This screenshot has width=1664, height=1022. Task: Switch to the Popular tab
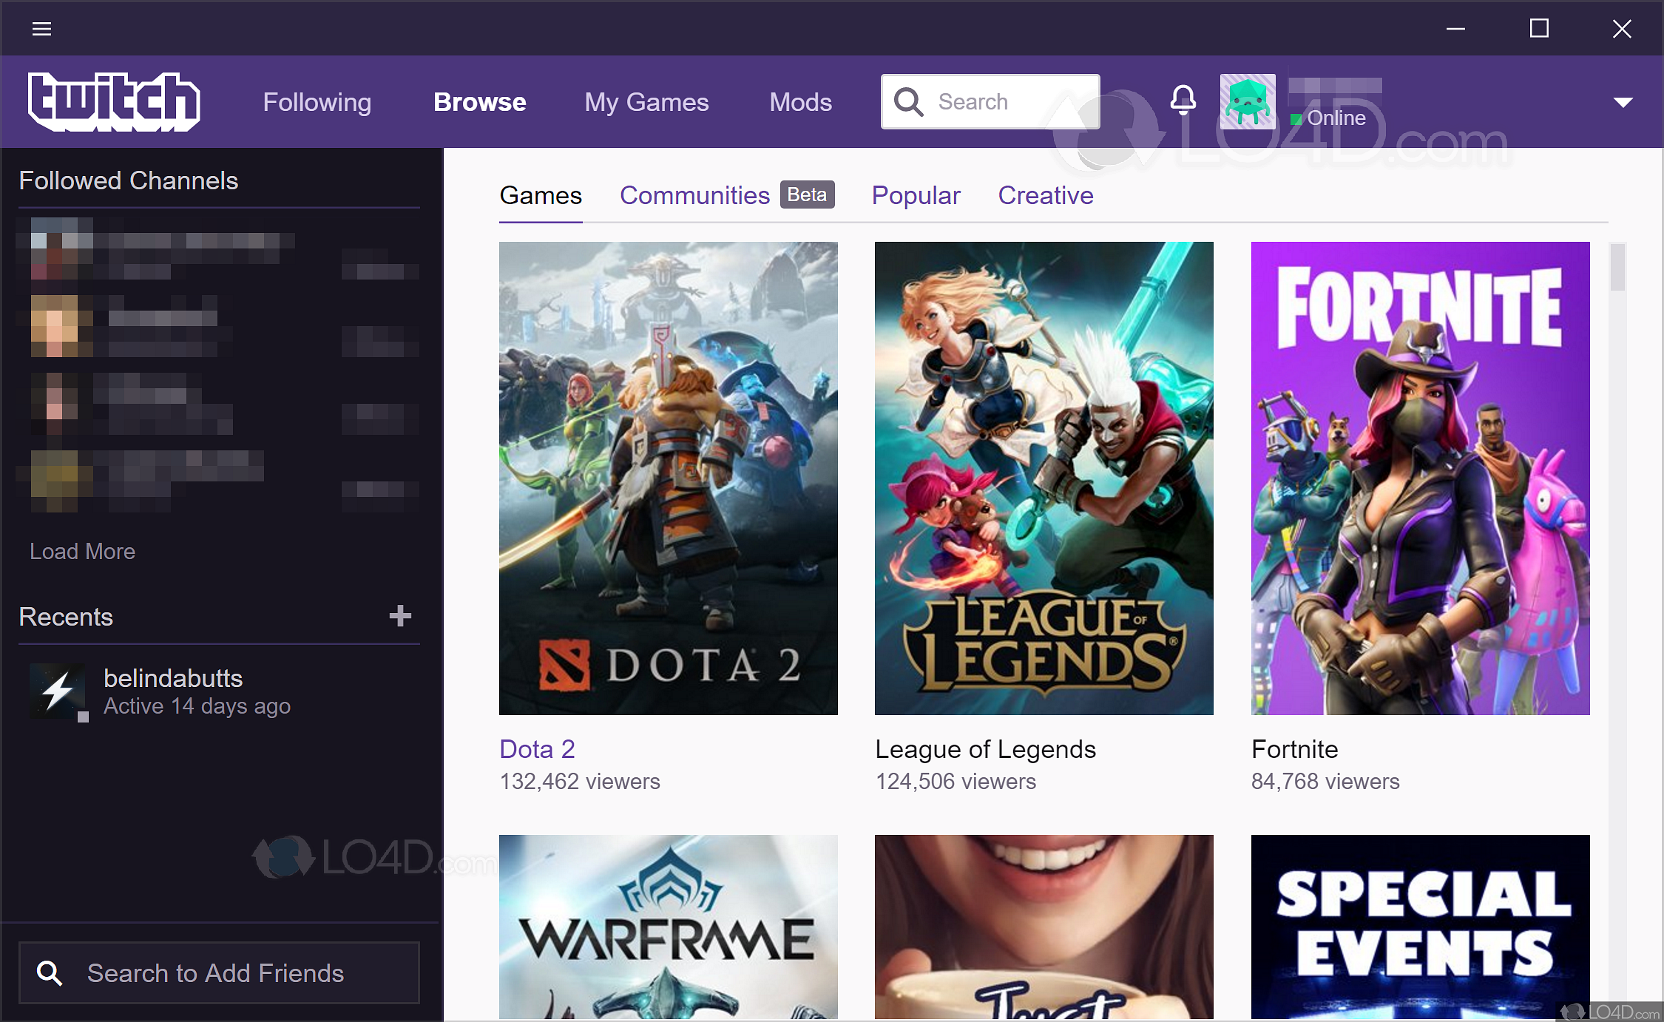pyautogui.click(x=916, y=195)
